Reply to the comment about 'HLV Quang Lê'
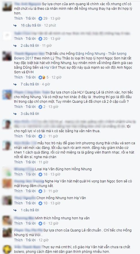Screen dimensions: 140x254 click(x=31, y=107)
